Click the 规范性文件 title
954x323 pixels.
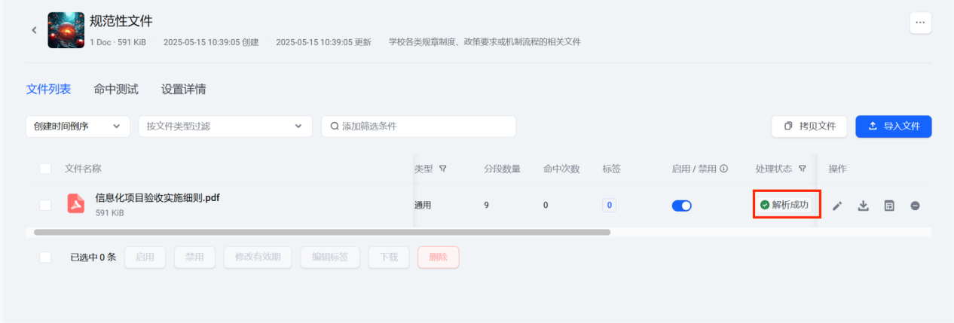point(121,21)
